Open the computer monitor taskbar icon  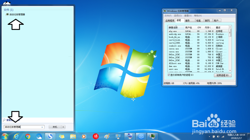click(129, 136)
